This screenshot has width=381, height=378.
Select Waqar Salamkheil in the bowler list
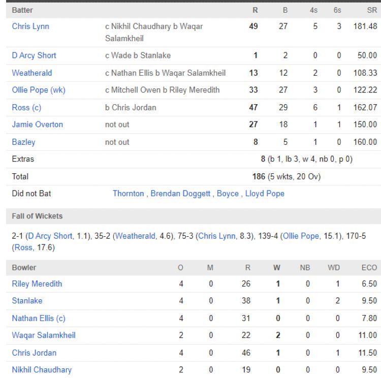tap(44, 335)
